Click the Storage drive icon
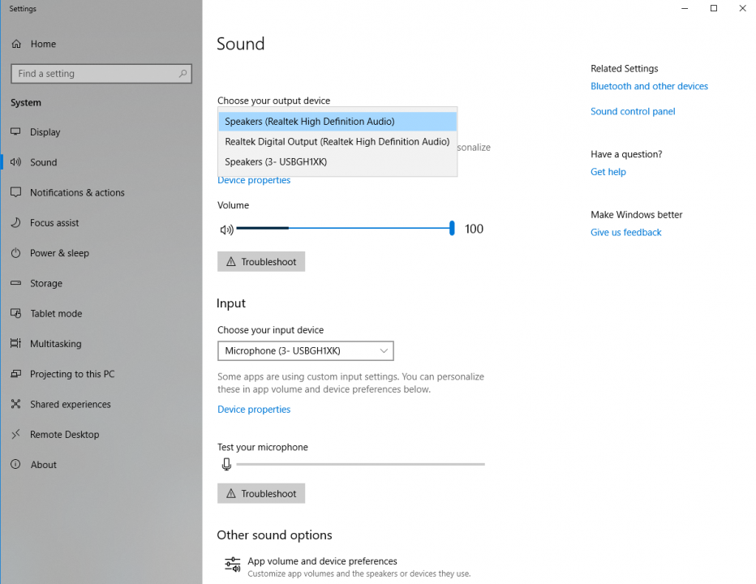The width and height of the screenshot is (756, 584). (15, 284)
